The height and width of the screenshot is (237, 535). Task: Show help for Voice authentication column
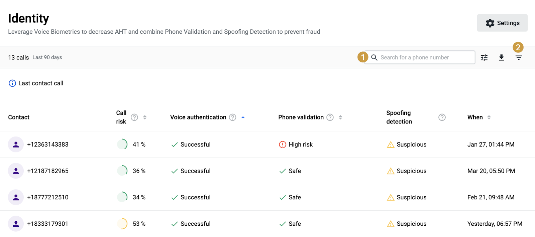point(233,117)
